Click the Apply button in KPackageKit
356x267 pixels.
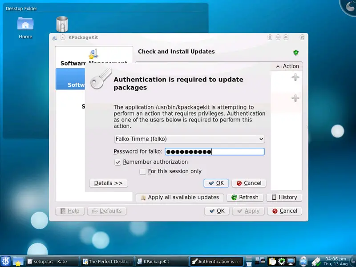248,211
